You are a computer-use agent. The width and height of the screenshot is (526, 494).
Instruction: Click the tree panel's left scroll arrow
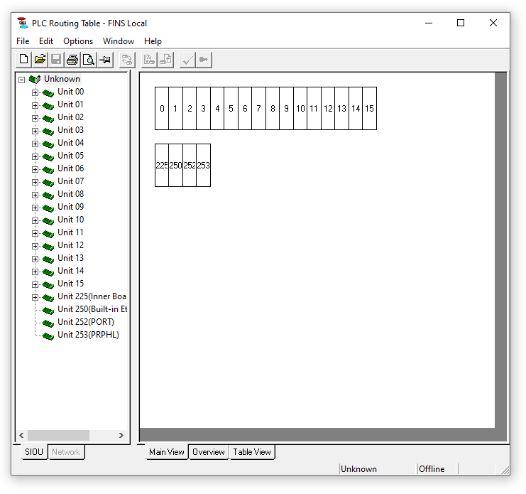[21, 435]
